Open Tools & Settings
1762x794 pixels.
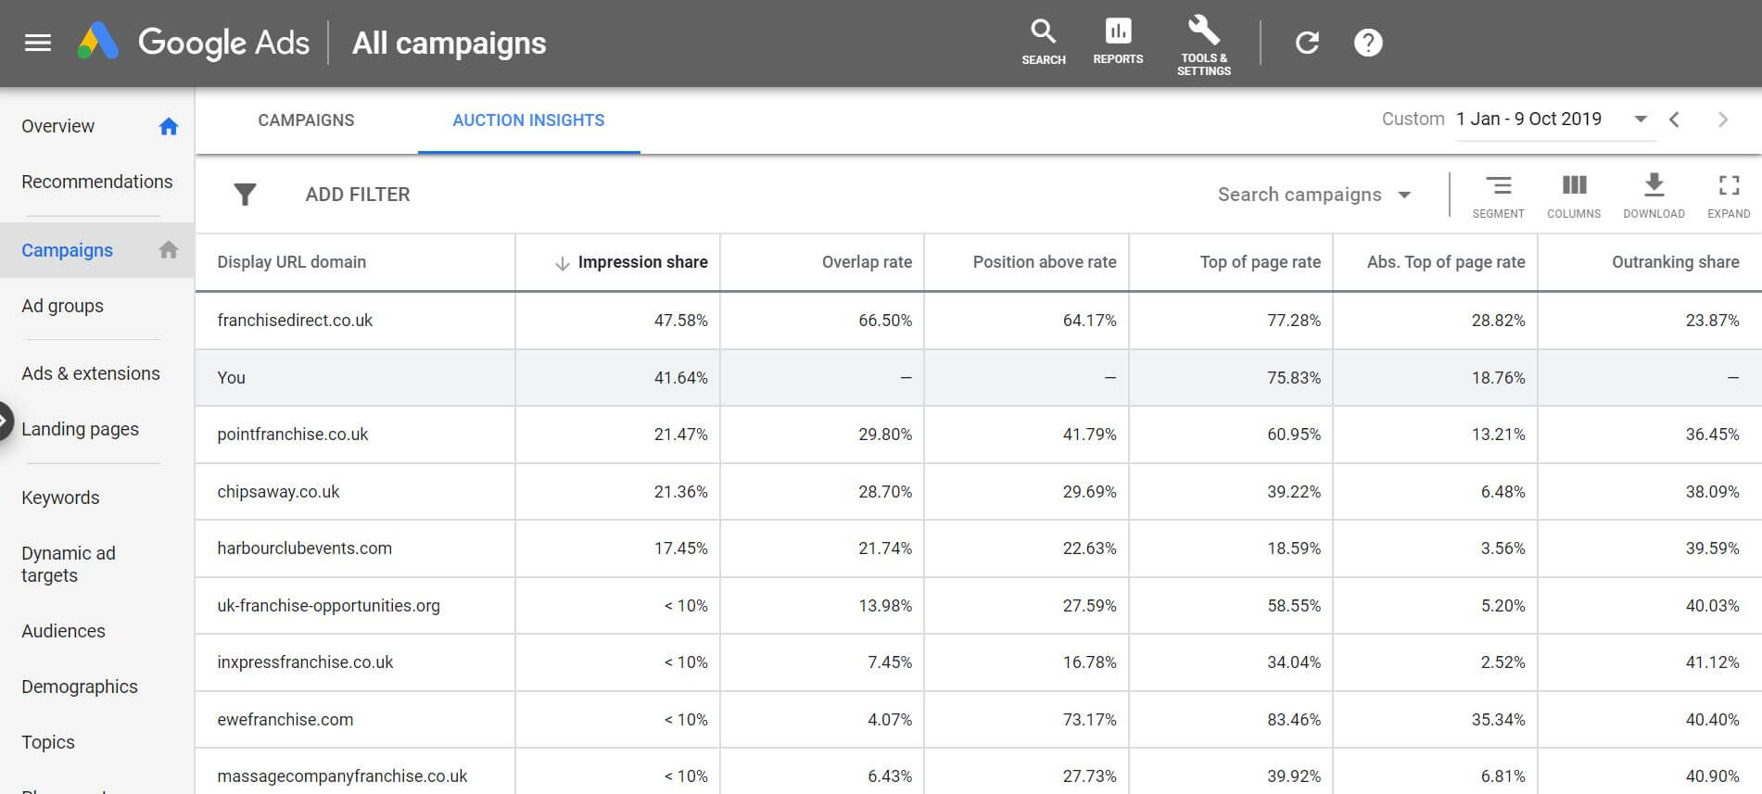click(1203, 44)
